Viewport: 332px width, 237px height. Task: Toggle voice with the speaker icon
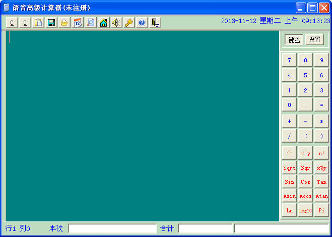tap(116, 23)
